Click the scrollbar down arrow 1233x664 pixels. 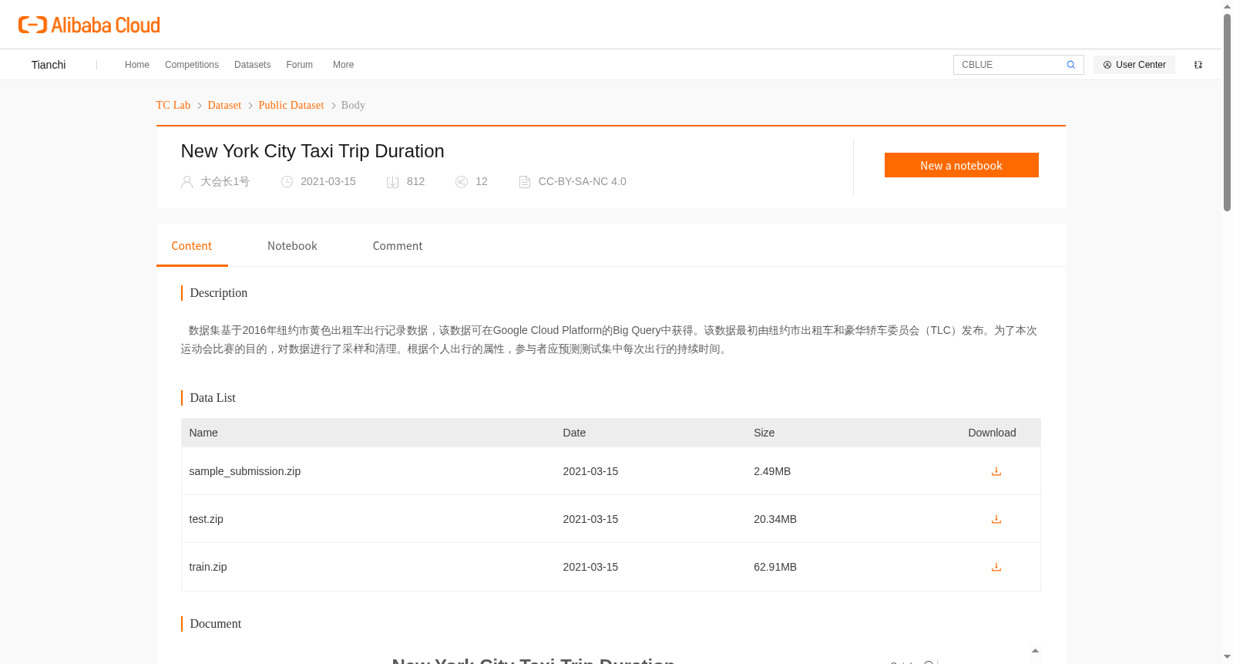click(1227, 657)
